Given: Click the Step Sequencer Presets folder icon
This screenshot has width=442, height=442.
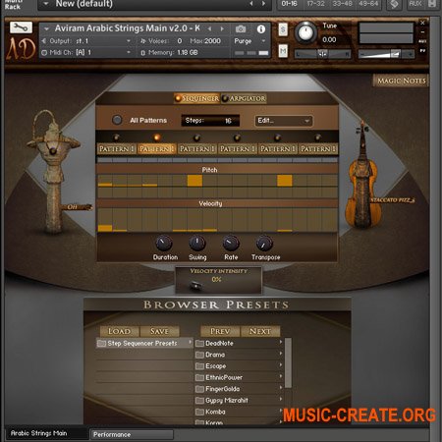Looking at the screenshot, I should click(101, 344).
